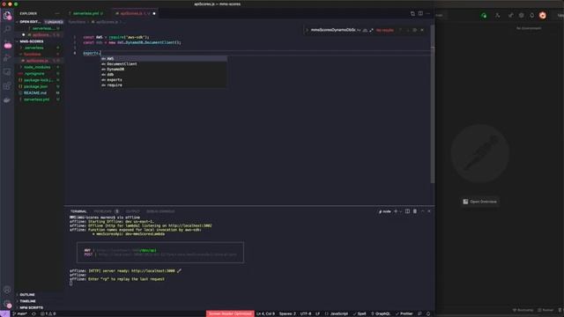Switch to the Debug Console tab
Screen dimensions: 564x317
tap(160, 211)
